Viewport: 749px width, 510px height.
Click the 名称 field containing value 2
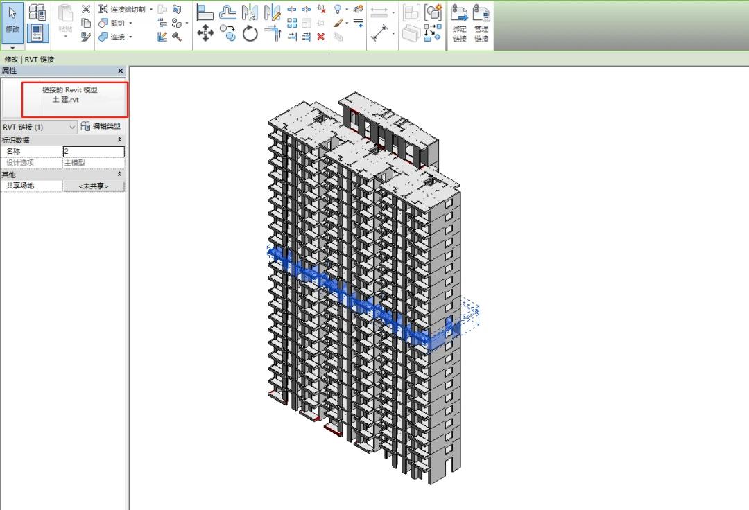[94, 151]
